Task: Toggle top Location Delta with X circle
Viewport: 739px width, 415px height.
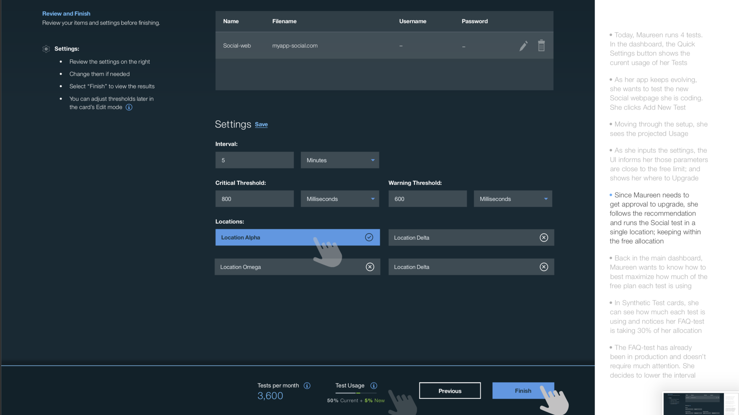Action: coord(544,238)
